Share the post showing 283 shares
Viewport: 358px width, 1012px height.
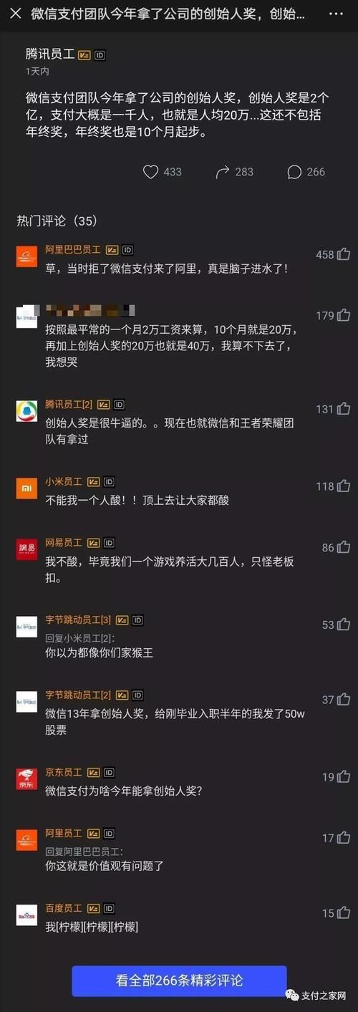[x=223, y=172]
